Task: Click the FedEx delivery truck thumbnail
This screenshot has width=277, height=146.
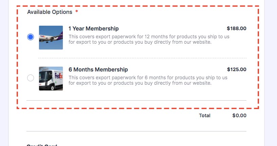Action: (51, 79)
